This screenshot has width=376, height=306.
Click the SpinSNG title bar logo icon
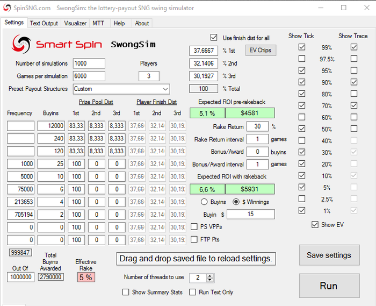[x=7, y=8]
